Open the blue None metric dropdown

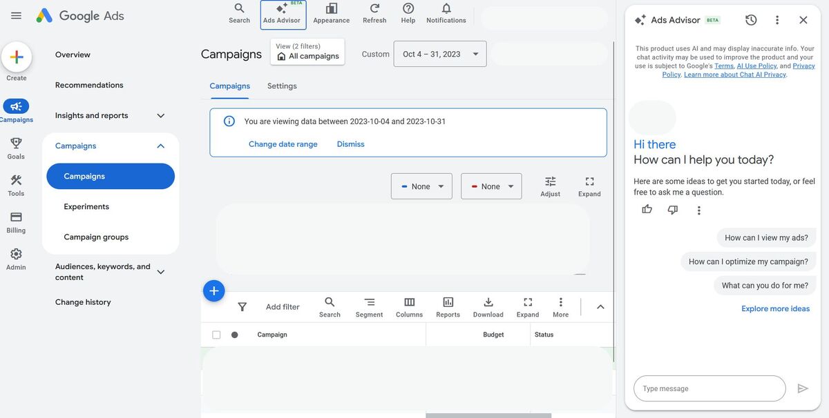[x=421, y=186]
